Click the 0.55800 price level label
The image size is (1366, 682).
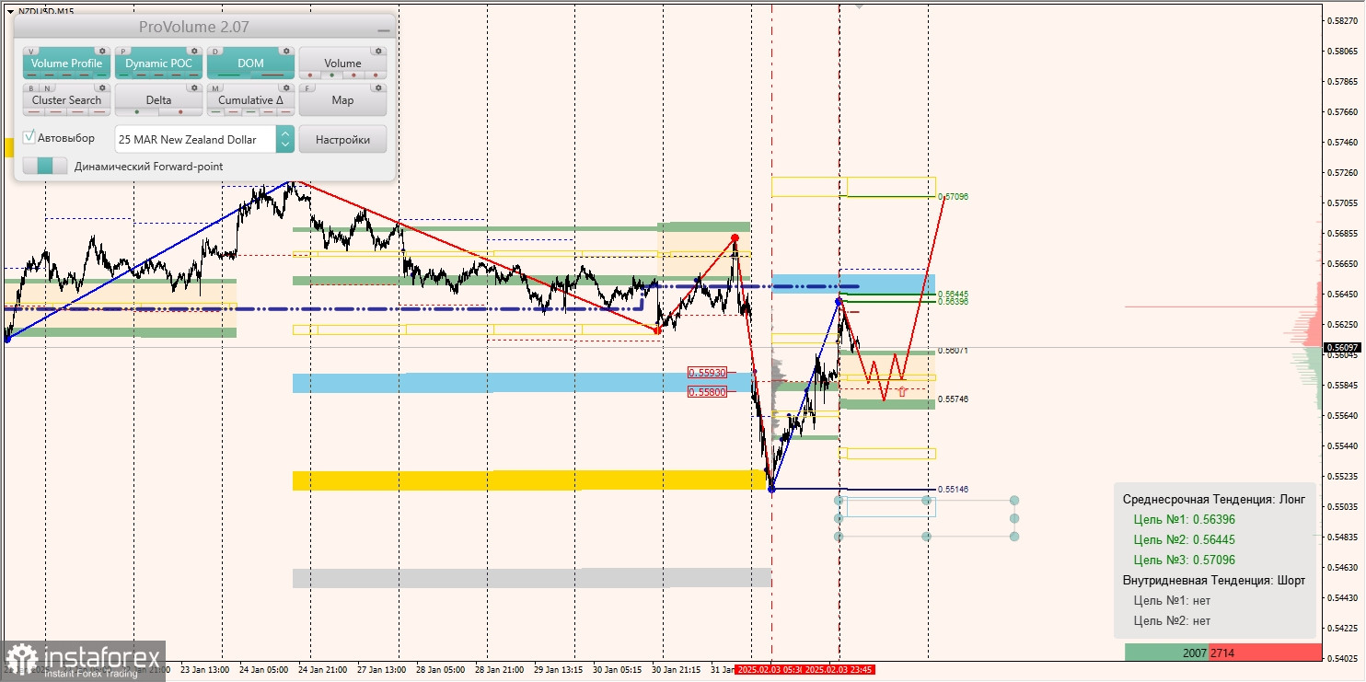(x=707, y=391)
